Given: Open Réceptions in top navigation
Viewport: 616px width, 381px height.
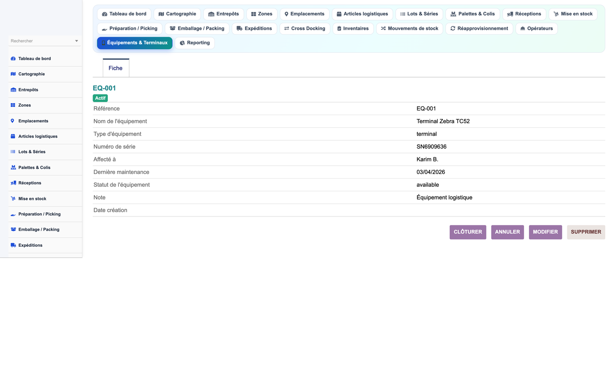Looking at the screenshot, I should tap(524, 14).
